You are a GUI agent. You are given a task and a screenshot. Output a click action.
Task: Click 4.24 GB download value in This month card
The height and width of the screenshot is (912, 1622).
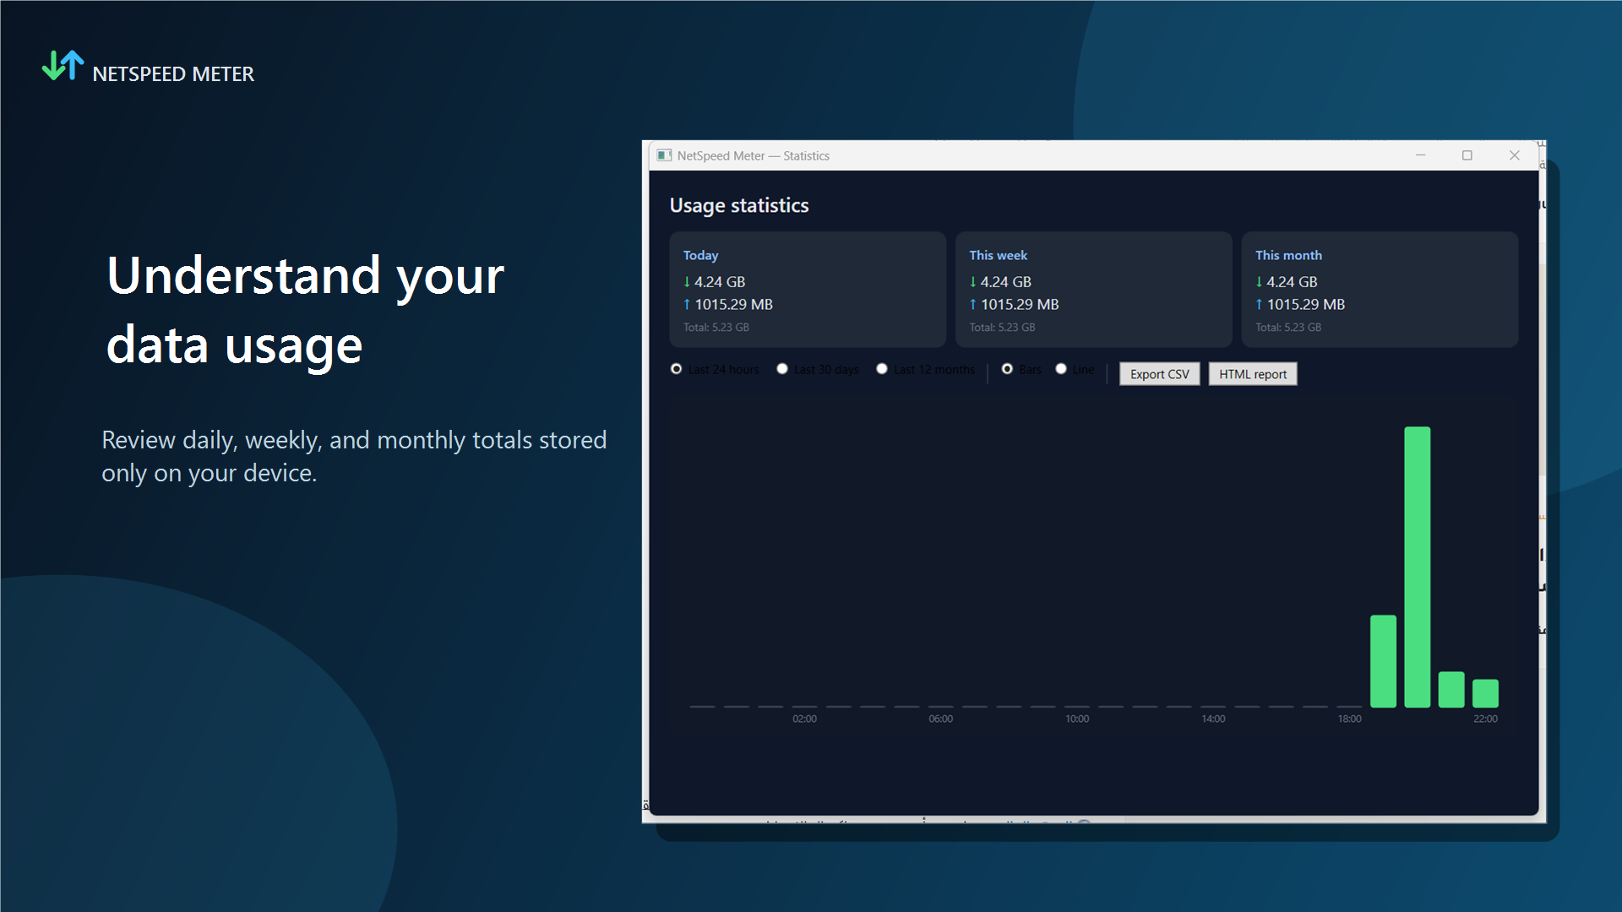(1292, 282)
